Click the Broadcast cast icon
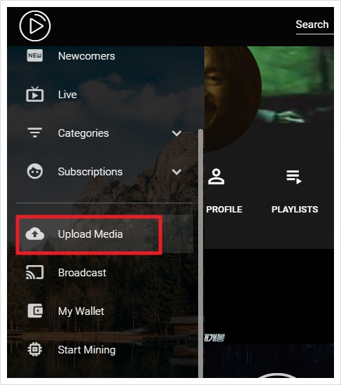Viewport: 341px width, 385px height. 35,272
